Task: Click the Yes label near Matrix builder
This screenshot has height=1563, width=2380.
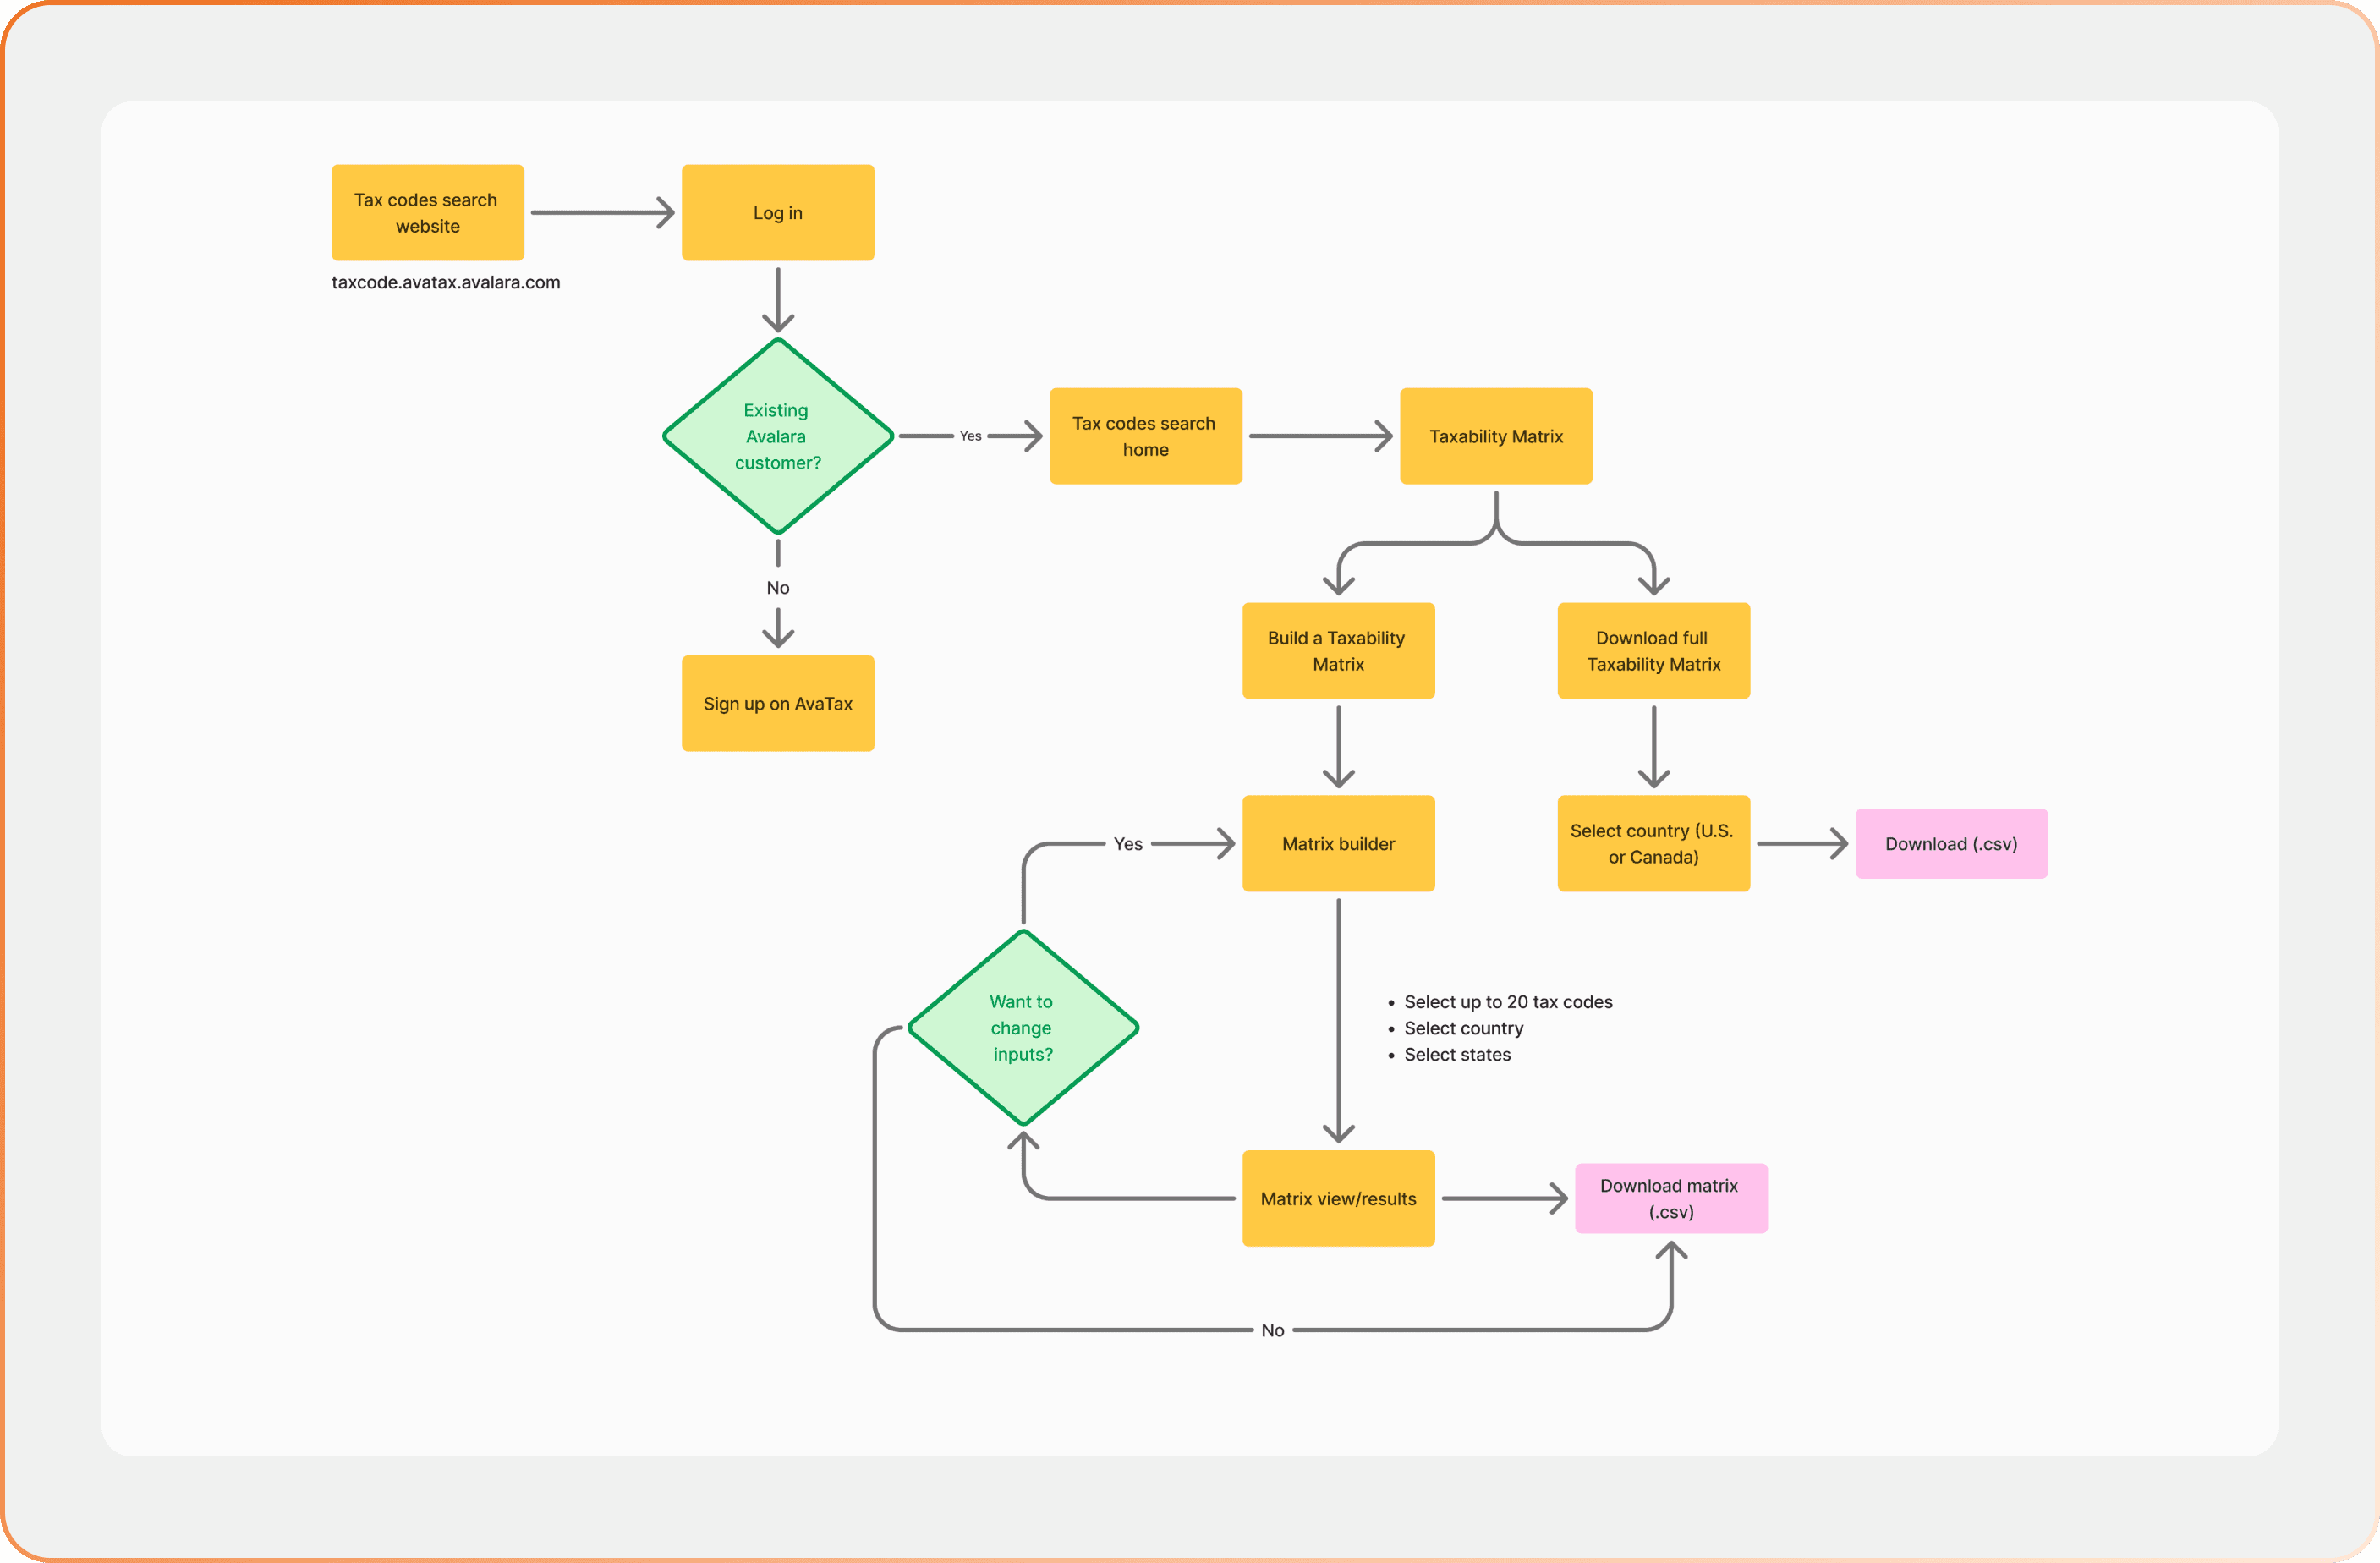Action: pos(1127,843)
